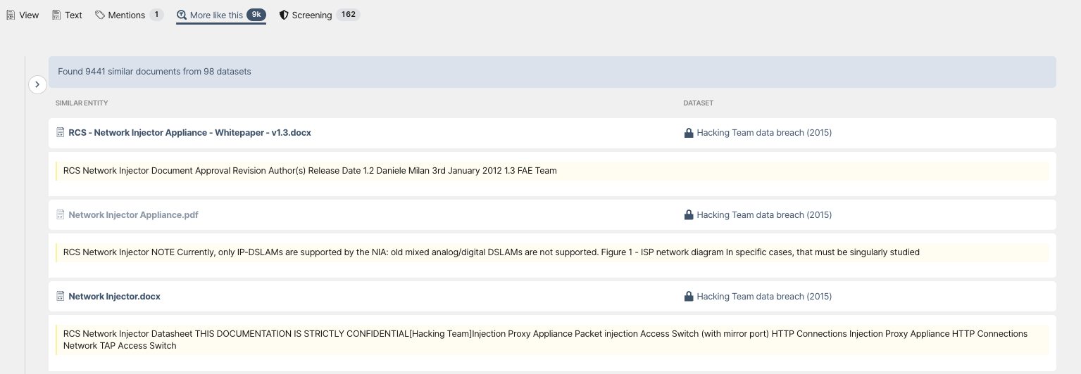
Task: Click the 162 count badge on Screening
Action: (x=348, y=15)
